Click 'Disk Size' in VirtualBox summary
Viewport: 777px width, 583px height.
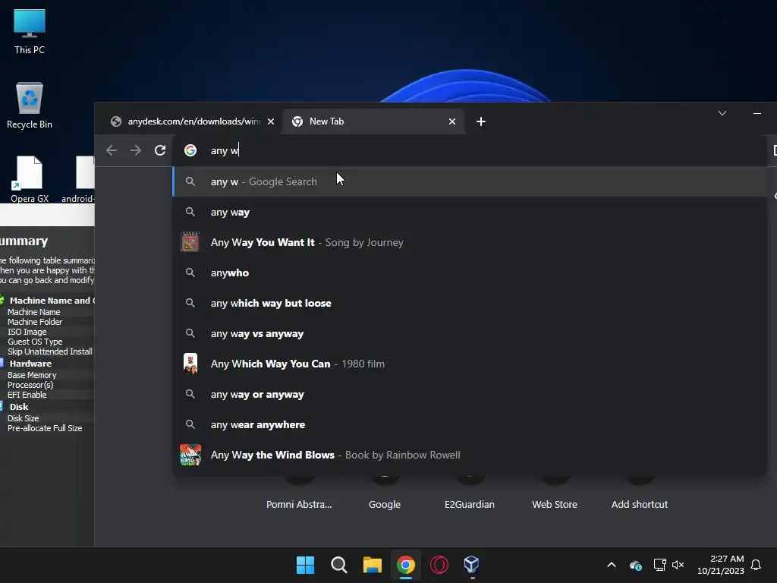point(23,418)
